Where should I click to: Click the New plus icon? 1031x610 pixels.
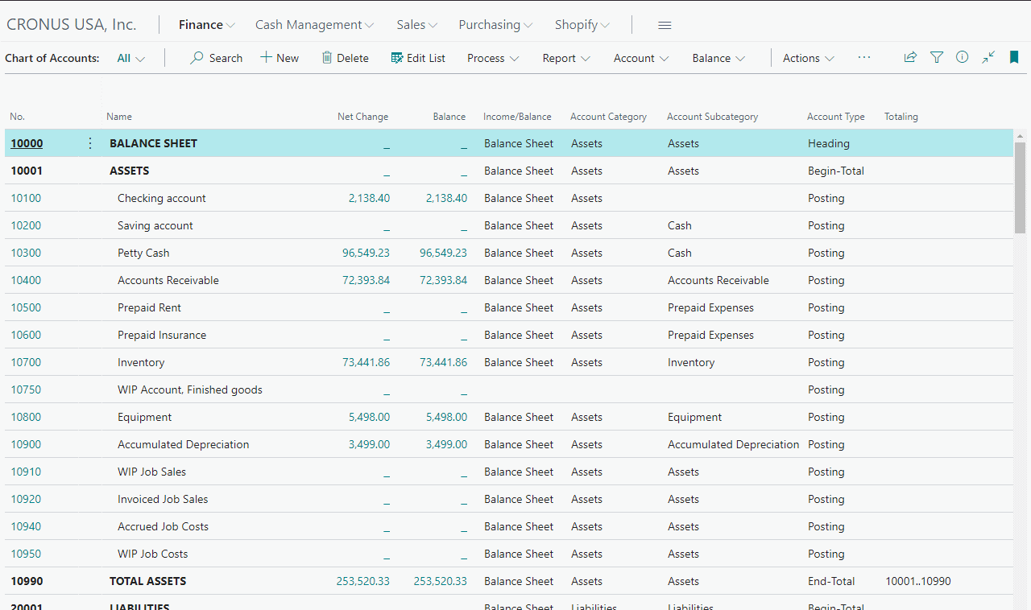266,58
